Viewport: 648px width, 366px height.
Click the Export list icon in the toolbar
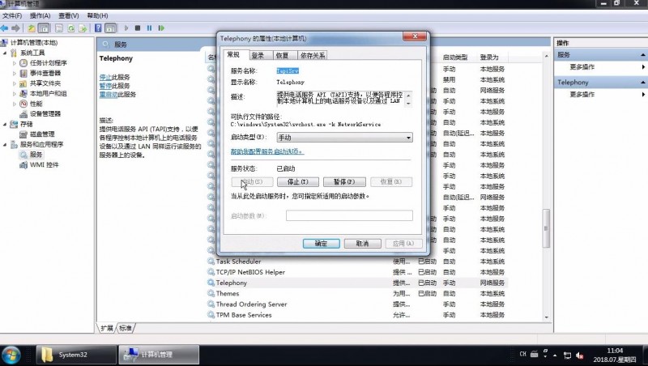pos(83,28)
